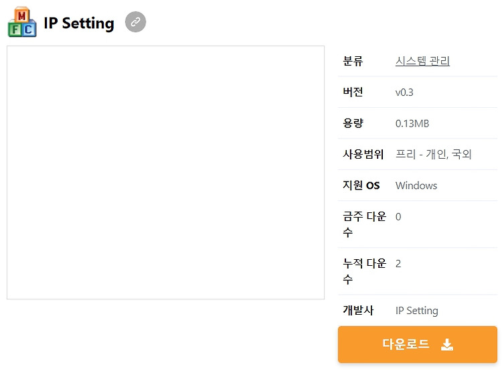Image resolution: width=502 pixels, height=371 pixels.
Task: Select the v0.3 version value
Action: [x=404, y=92]
